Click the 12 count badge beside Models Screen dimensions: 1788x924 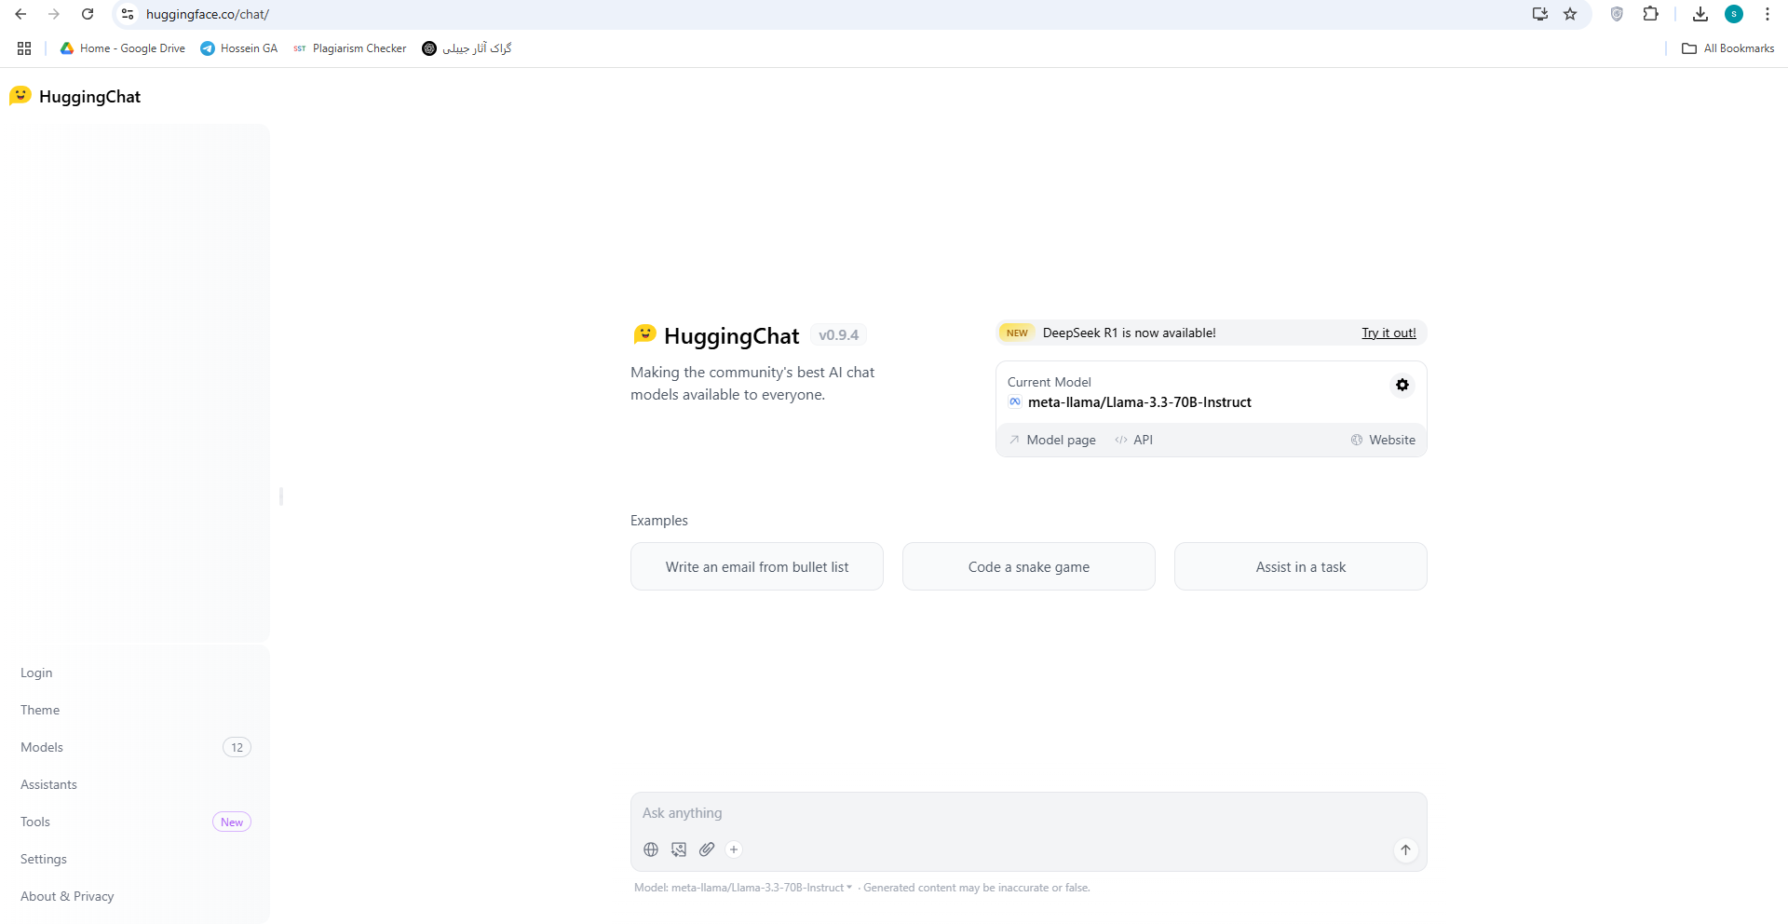click(237, 747)
